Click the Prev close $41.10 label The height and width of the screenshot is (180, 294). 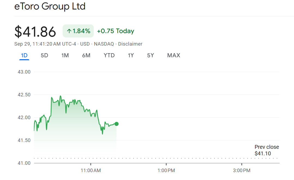[266, 150]
